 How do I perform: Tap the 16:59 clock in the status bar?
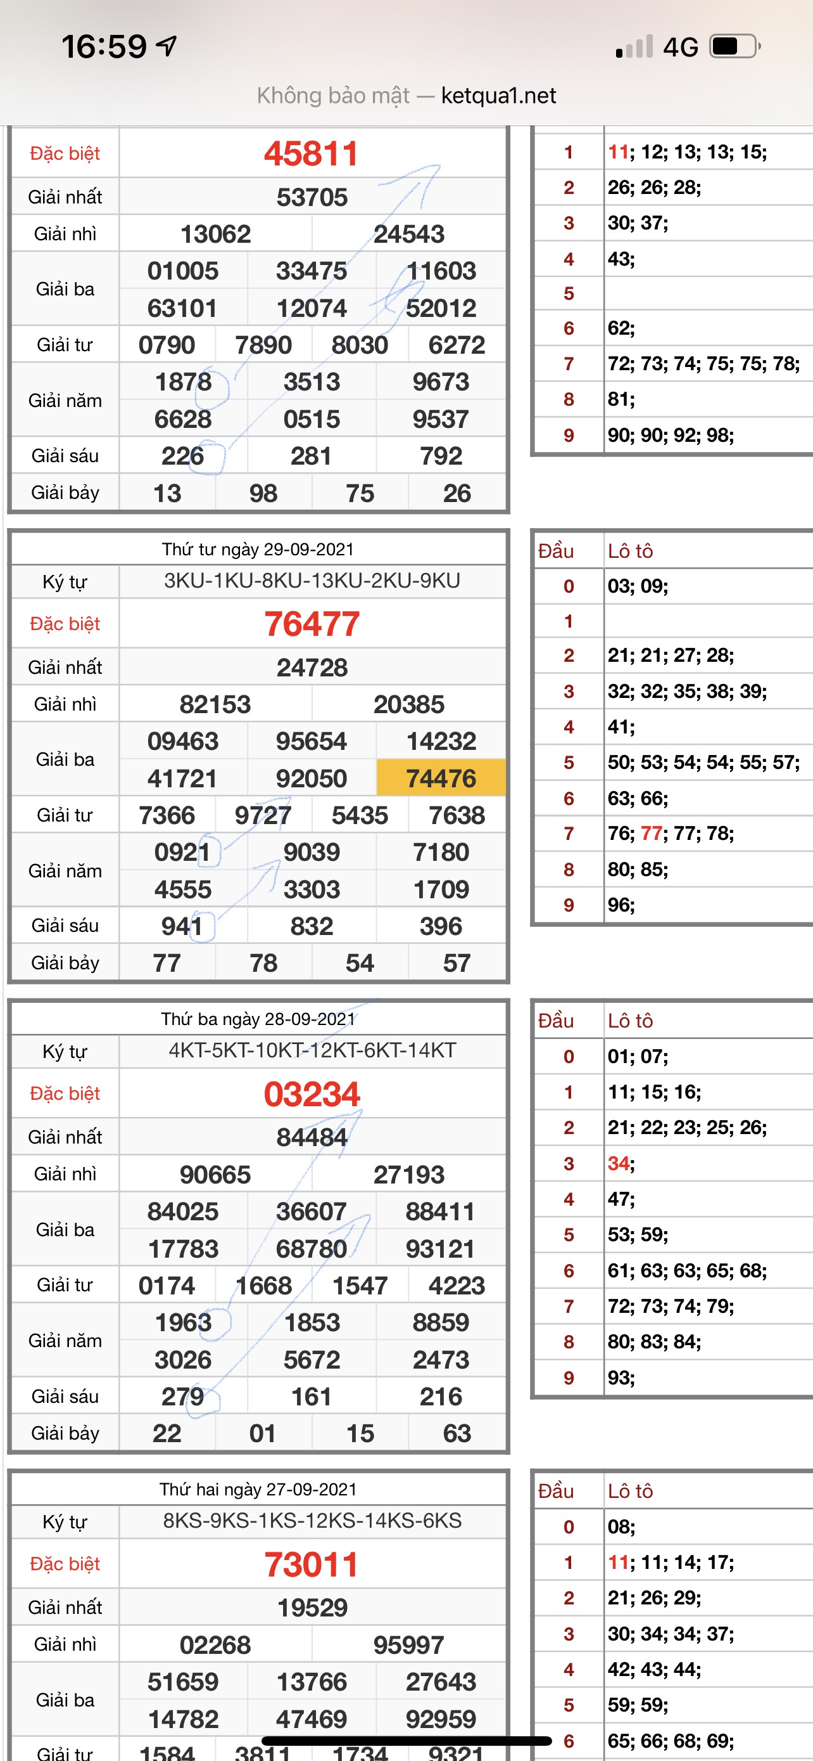coord(104,46)
